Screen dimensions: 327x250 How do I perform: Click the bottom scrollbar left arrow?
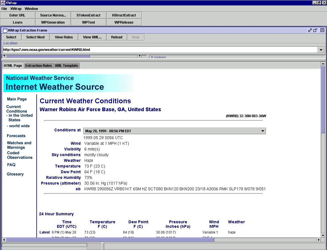(x=4, y=240)
